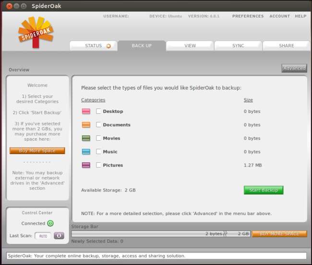Click the green Movies category icon

86,138
